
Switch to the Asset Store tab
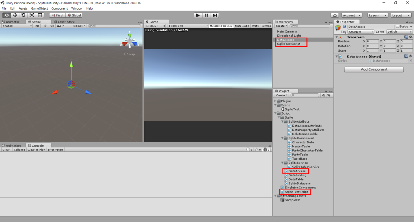pos(64,22)
